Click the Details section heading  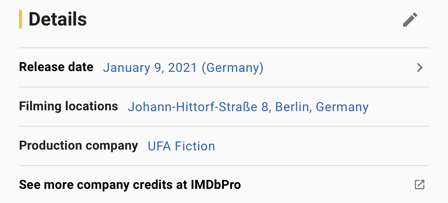tap(58, 19)
